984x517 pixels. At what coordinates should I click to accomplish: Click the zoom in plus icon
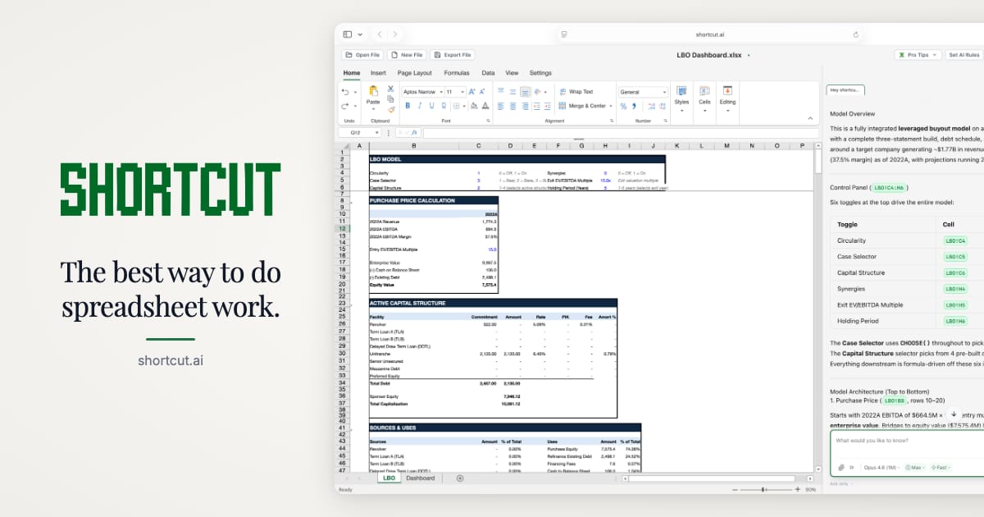click(x=797, y=490)
